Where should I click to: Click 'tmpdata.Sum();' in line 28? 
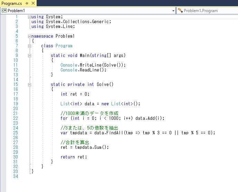coord(92,147)
